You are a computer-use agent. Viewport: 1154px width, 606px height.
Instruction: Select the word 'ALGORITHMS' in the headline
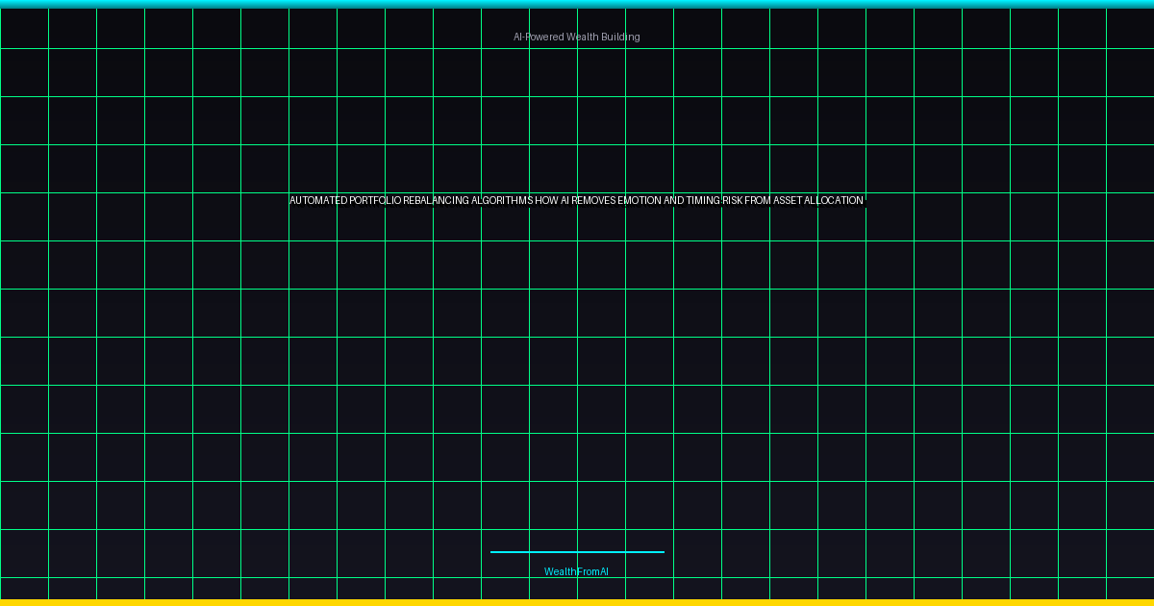pyautogui.click(x=502, y=201)
